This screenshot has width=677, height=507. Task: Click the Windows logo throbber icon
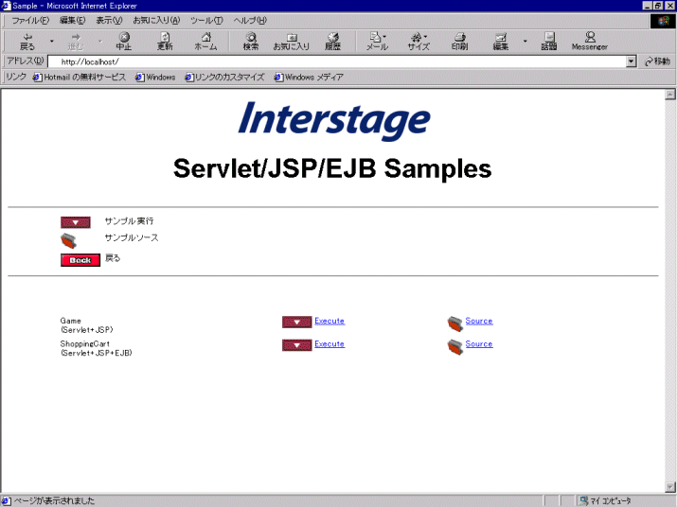pyautogui.click(x=663, y=21)
